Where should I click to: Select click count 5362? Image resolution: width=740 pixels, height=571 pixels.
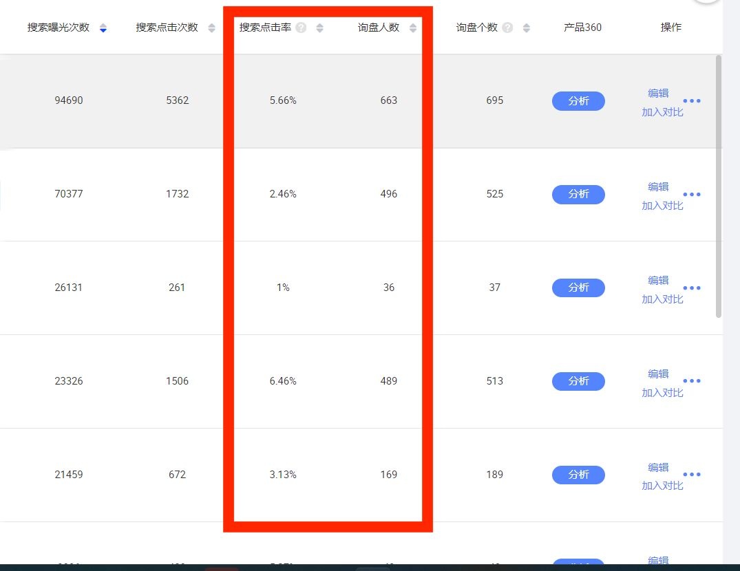coord(178,100)
